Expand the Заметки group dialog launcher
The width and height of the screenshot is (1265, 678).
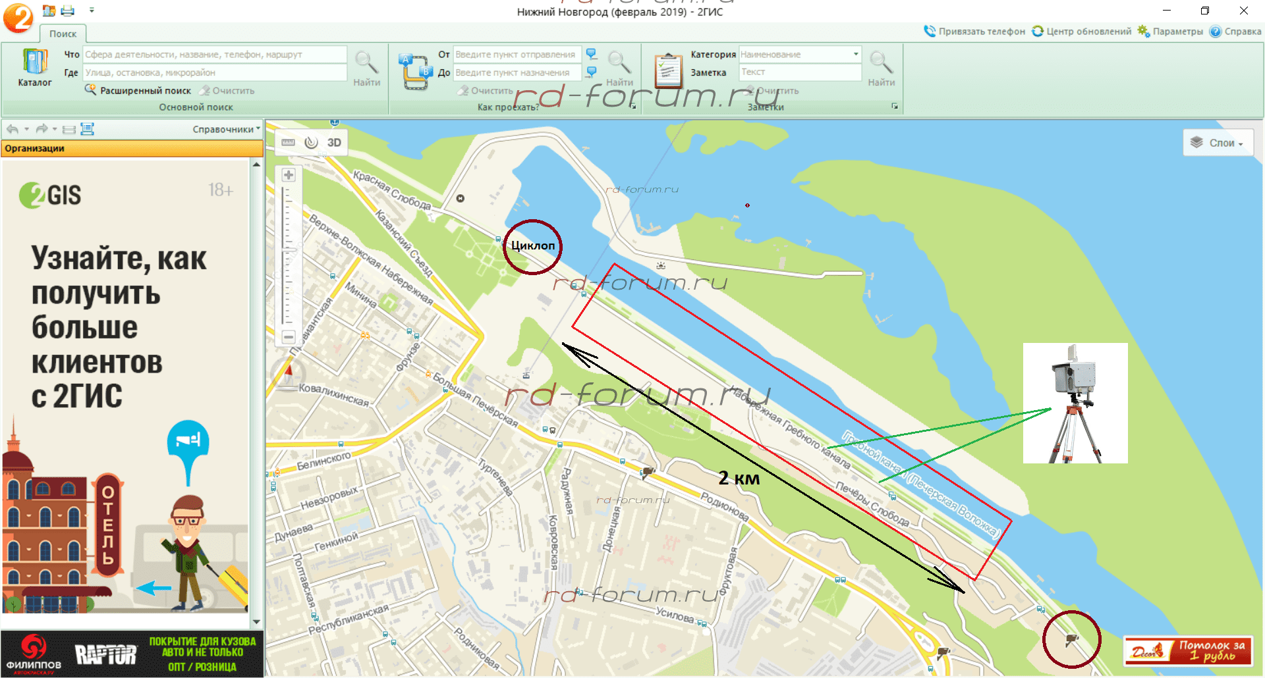895,107
